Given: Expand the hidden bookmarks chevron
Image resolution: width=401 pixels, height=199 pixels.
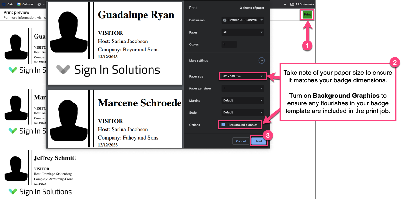Looking at the screenshot, I should click(x=285, y=4).
